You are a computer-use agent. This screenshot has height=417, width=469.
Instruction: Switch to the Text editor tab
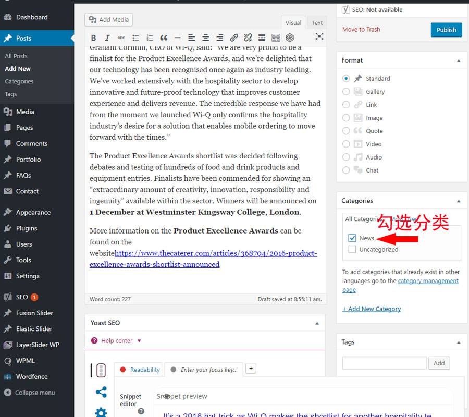pos(317,23)
